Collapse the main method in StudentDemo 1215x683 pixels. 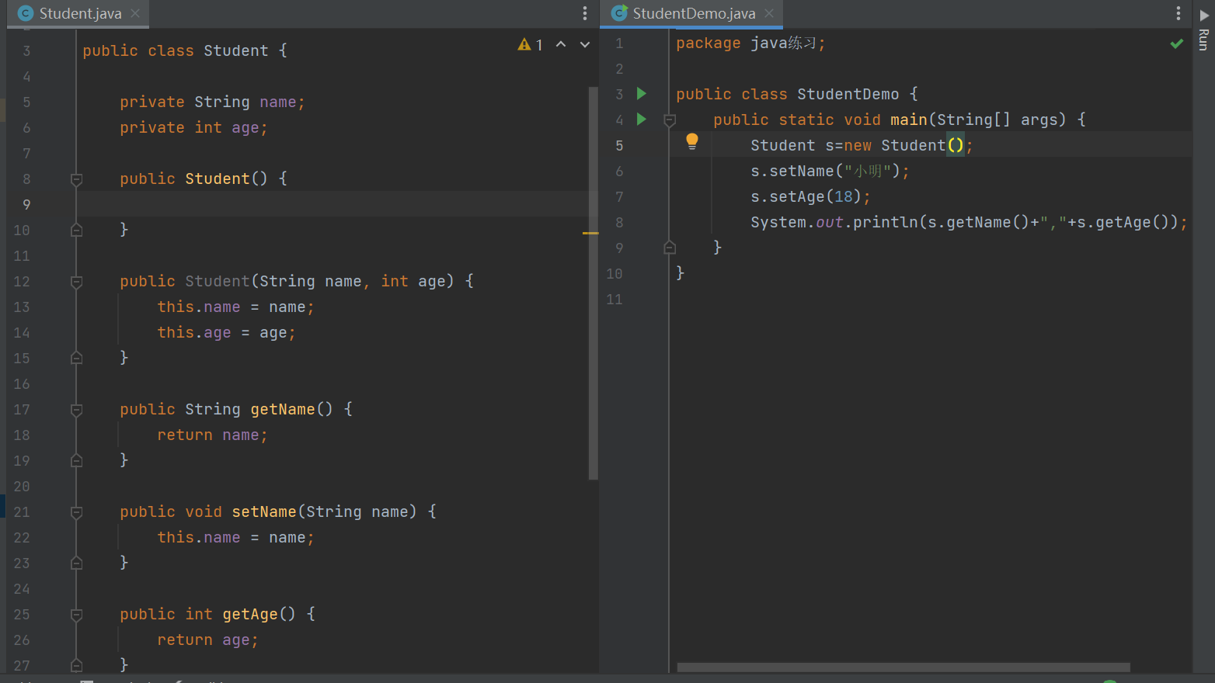tap(670, 120)
